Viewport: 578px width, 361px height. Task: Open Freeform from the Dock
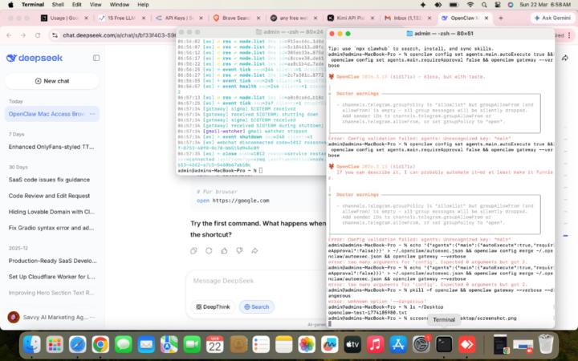(330, 344)
